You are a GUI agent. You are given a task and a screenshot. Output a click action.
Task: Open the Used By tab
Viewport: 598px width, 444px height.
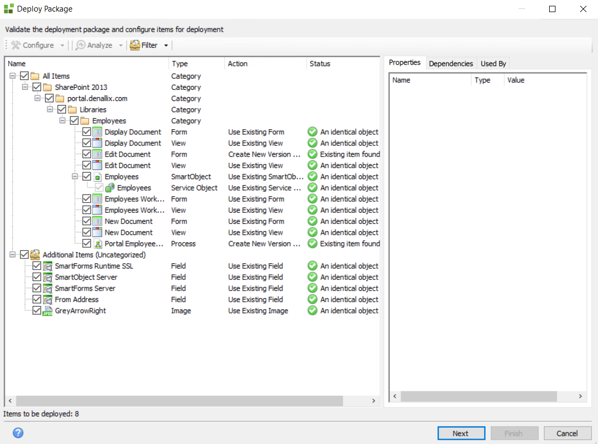coord(493,64)
